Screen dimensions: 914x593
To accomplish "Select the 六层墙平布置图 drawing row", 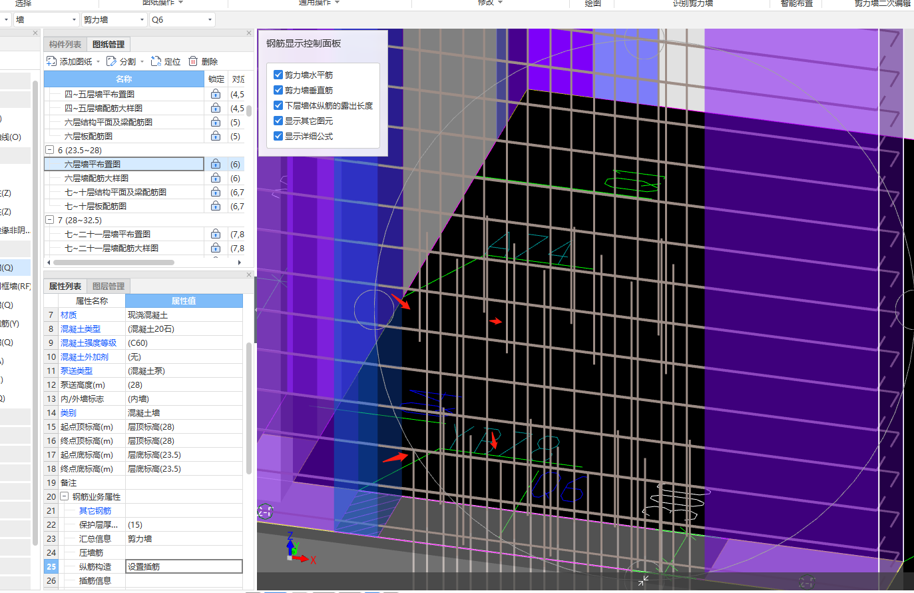I will pos(124,164).
